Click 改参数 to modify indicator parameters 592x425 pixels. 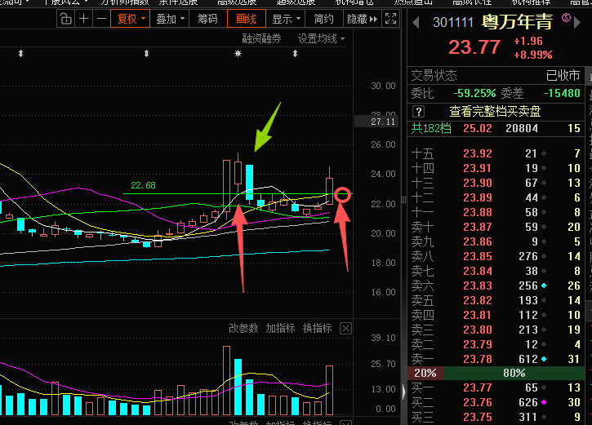(243, 329)
